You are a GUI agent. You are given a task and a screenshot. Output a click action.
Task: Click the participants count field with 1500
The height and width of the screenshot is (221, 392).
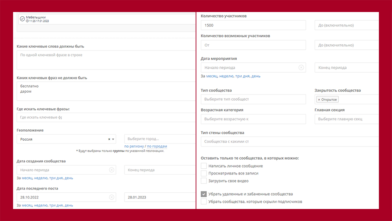[253, 25]
